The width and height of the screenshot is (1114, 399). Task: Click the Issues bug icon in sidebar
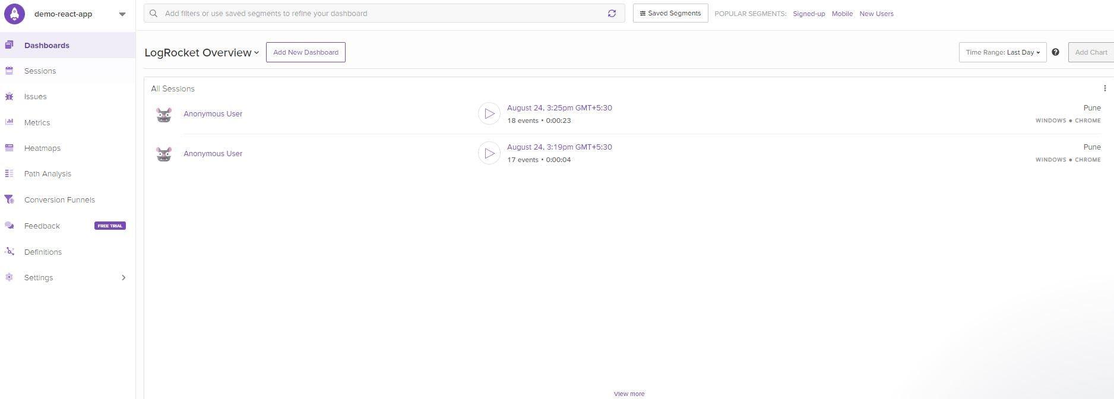[10, 97]
